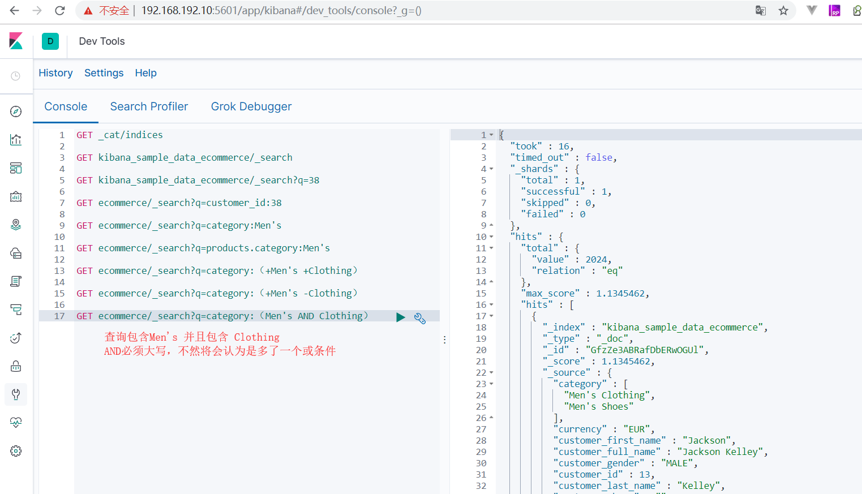Screen dimensions: 862x494
Task: Click the browser address bar URL
Action: [281, 11]
